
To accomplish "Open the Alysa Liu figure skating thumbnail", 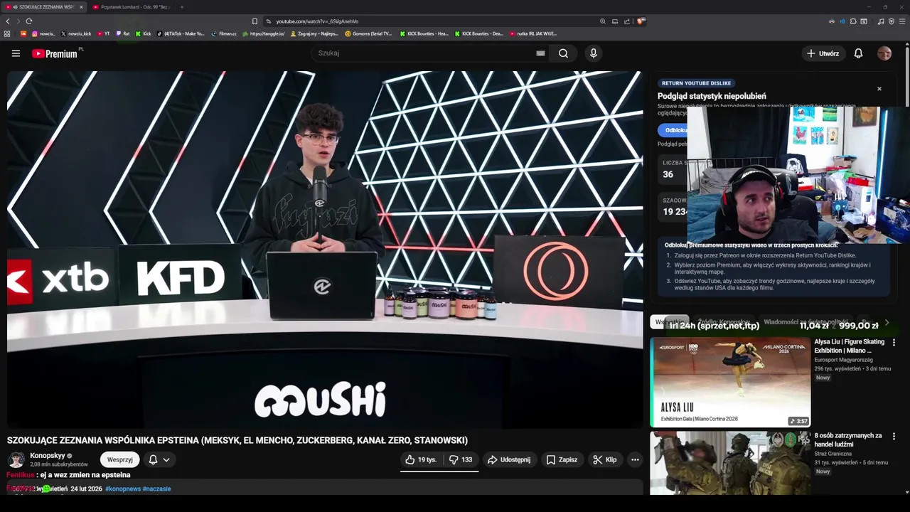I will tap(730, 382).
